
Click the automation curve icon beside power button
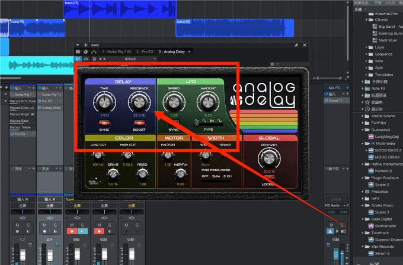[86, 59]
